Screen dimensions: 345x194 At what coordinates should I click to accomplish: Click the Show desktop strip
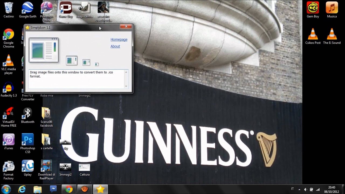click(x=343, y=189)
